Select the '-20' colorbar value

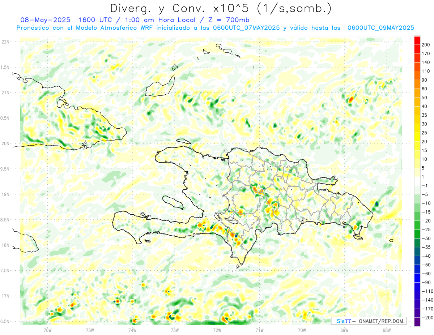(426, 221)
